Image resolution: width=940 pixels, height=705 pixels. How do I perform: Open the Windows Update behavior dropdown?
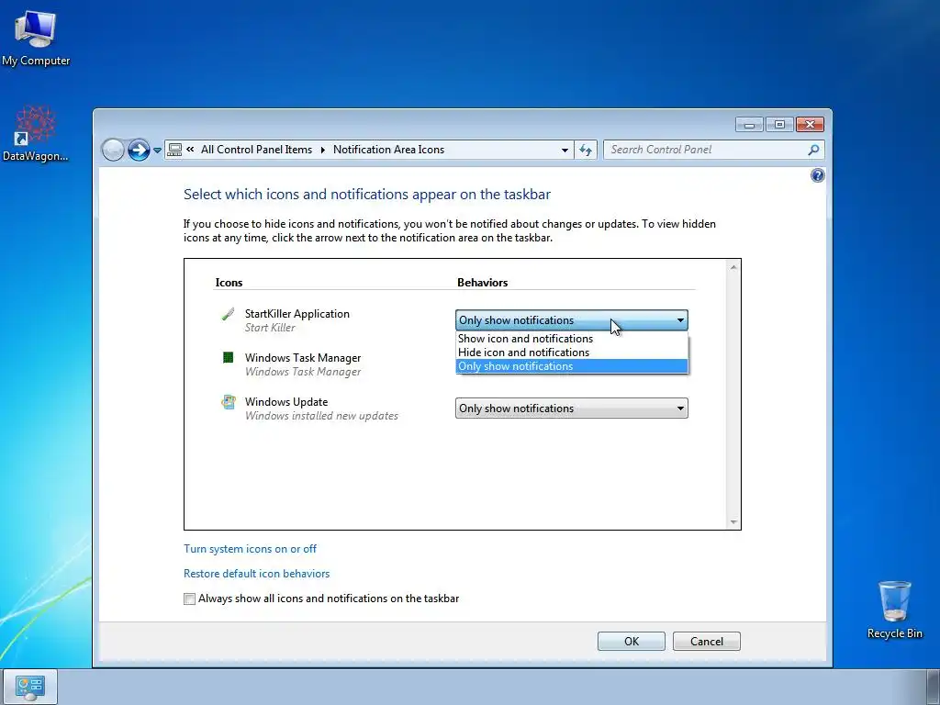571,408
